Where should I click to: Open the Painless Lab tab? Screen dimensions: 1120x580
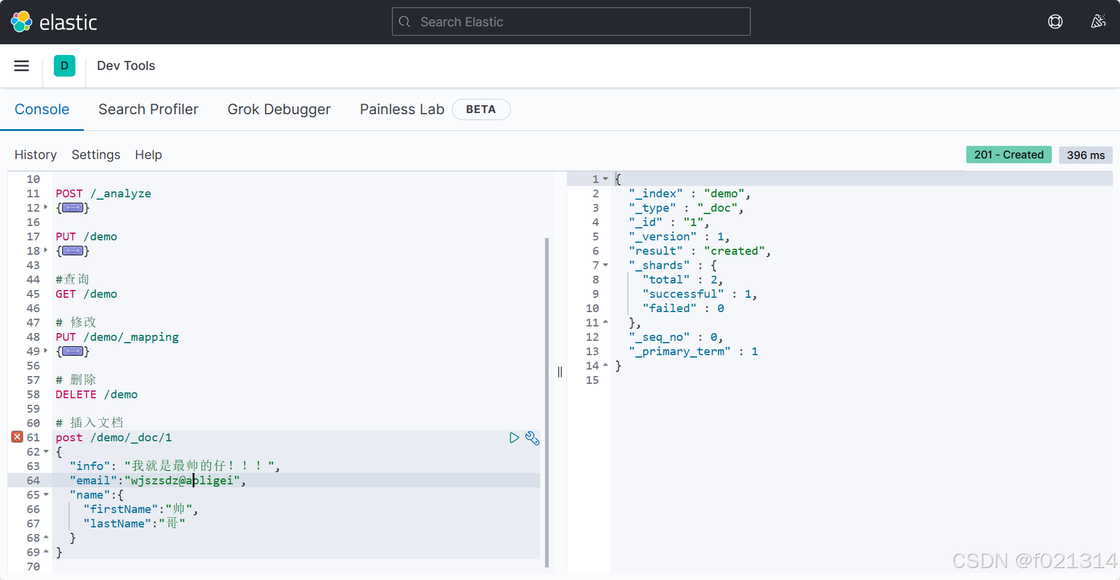pyautogui.click(x=402, y=109)
